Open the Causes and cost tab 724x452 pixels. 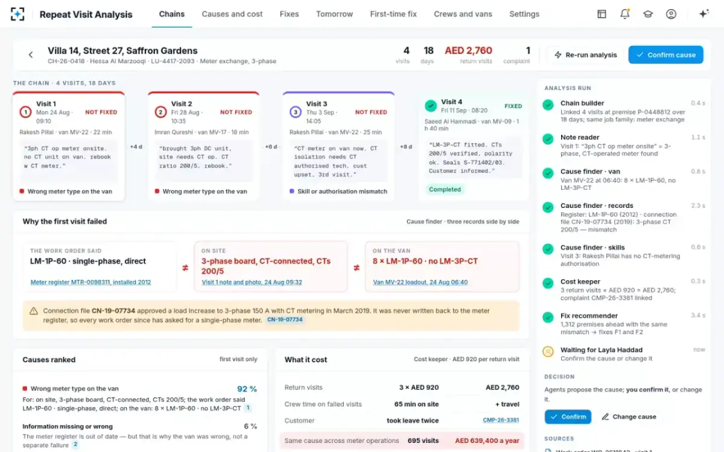pos(232,14)
